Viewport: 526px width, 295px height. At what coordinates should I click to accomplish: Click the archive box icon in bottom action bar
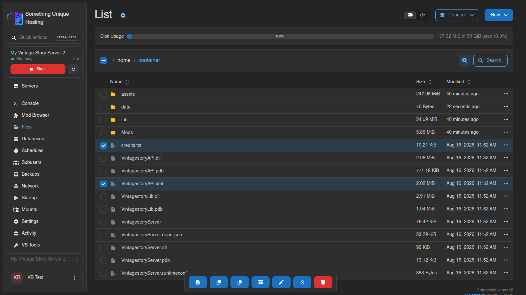260,282
